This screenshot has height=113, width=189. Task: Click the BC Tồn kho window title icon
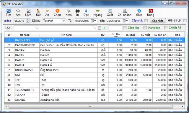point(4,4)
